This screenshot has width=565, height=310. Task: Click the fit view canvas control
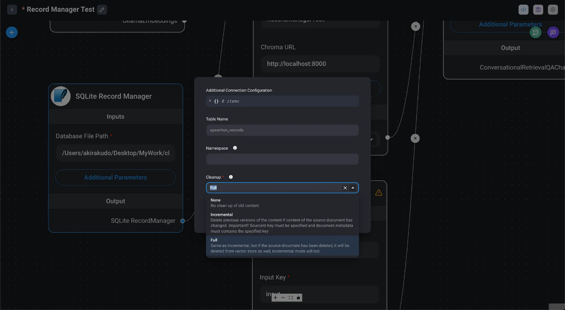(291, 297)
